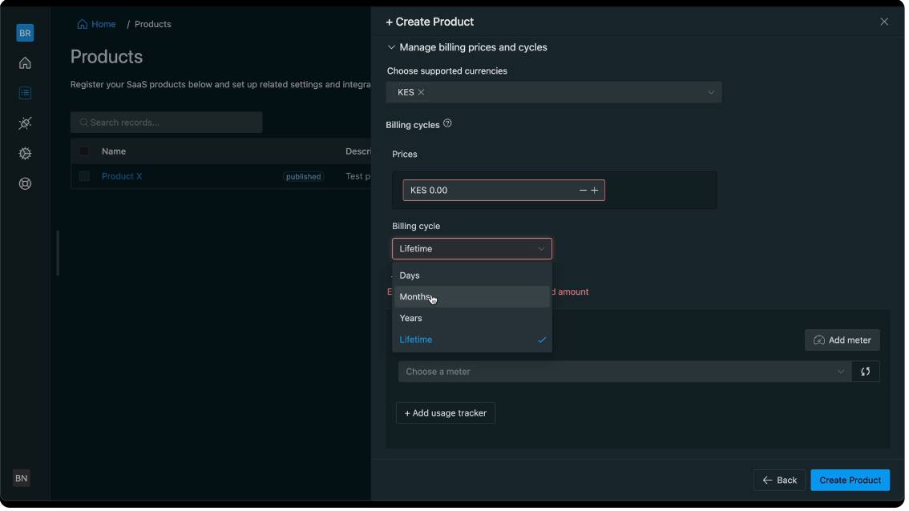The height and width of the screenshot is (511, 909).
Task: Toggle the select-all checkbox in table header
Action: 84,151
